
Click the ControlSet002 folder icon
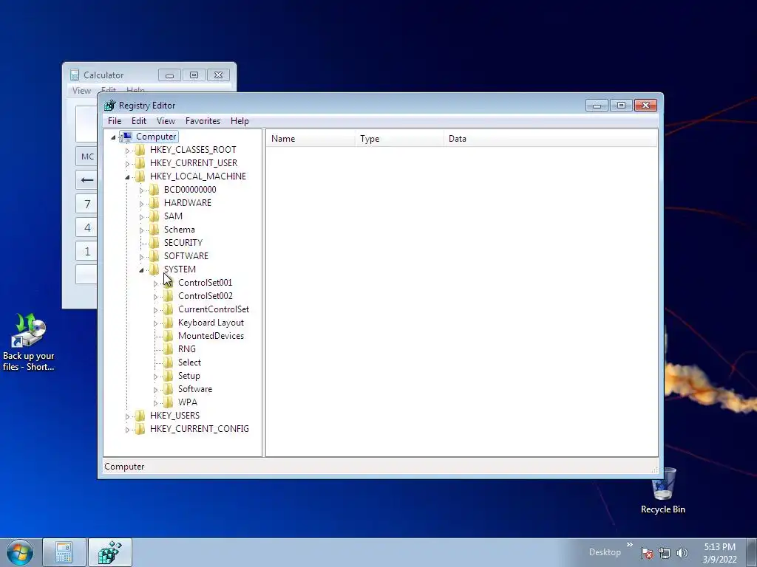pos(168,296)
